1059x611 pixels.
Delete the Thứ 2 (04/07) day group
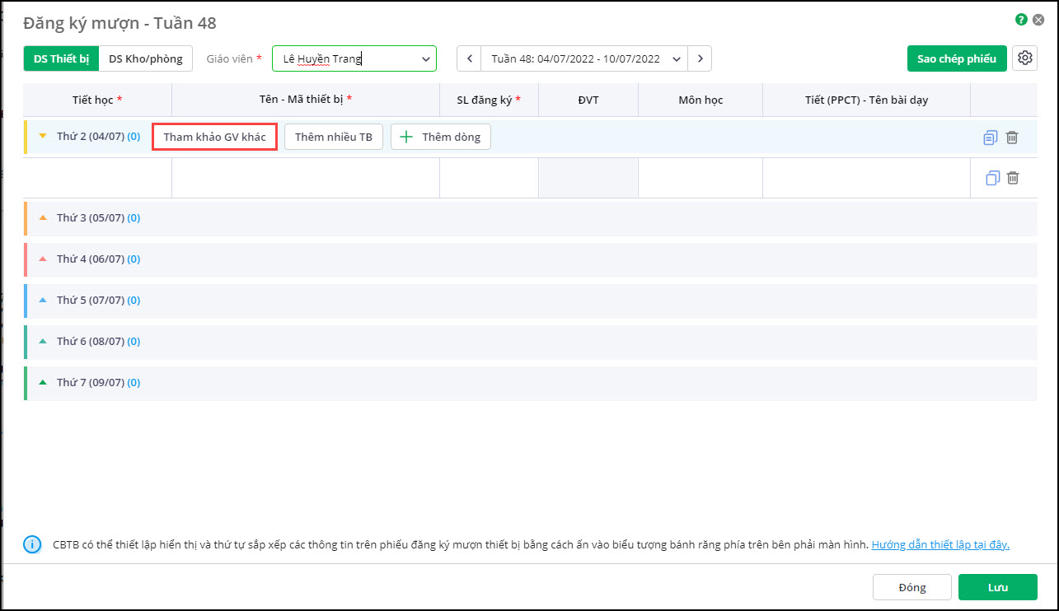pyautogui.click(x=1012, y=138)
